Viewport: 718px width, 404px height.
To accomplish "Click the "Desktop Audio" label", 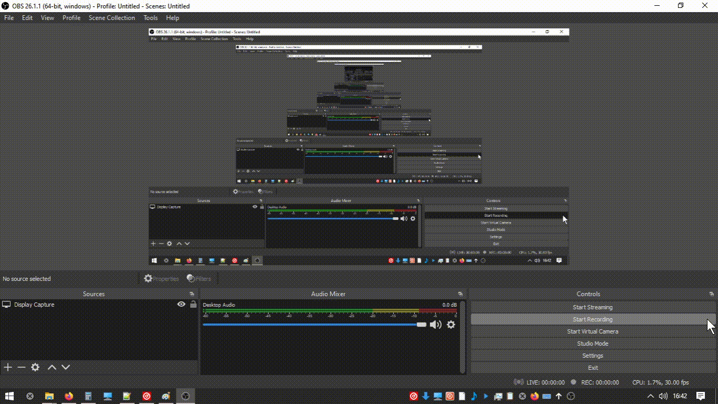I will 219,305.
